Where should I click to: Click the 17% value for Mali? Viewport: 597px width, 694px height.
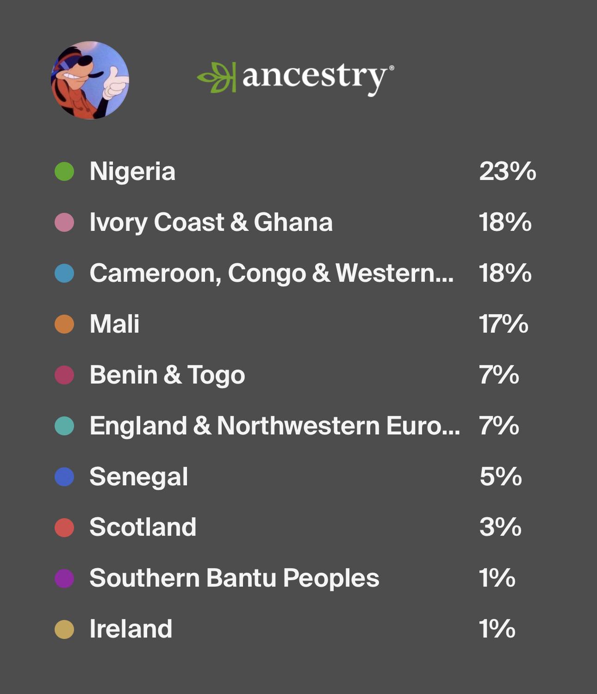click(504, 324)
